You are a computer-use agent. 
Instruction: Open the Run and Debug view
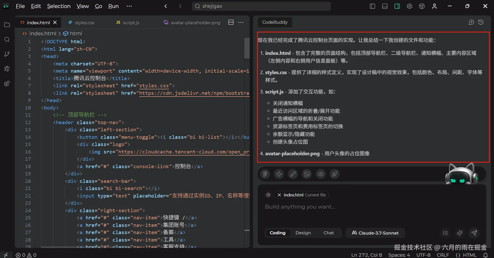[x=7, y=69]
